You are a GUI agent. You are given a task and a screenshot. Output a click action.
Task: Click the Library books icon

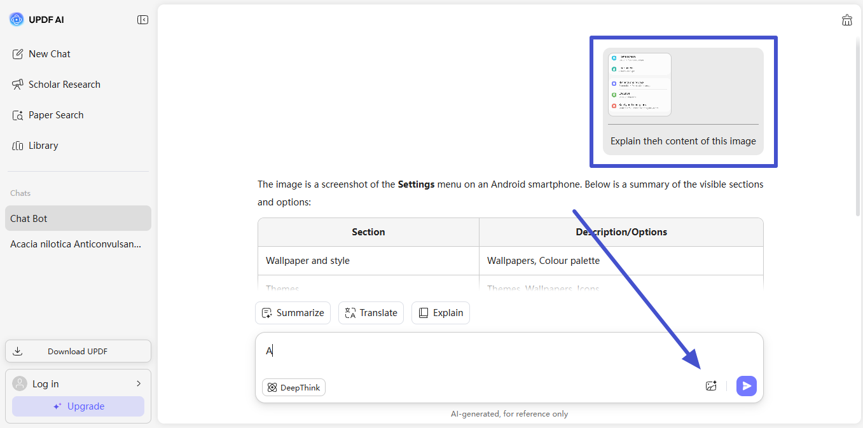[x=18, y=146]
